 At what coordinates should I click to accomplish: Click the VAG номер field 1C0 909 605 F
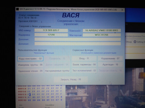[51, 30]
